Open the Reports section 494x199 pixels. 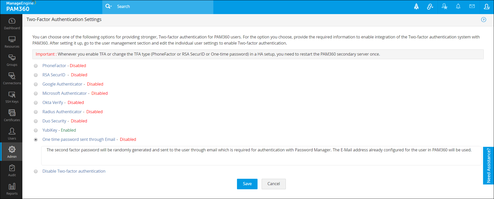(12, 189)
